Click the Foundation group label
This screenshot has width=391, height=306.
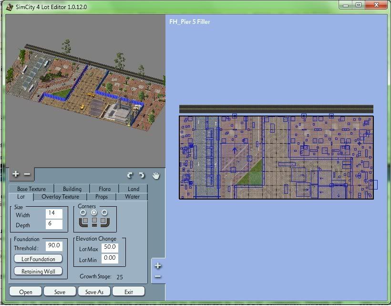coord(27,239)
